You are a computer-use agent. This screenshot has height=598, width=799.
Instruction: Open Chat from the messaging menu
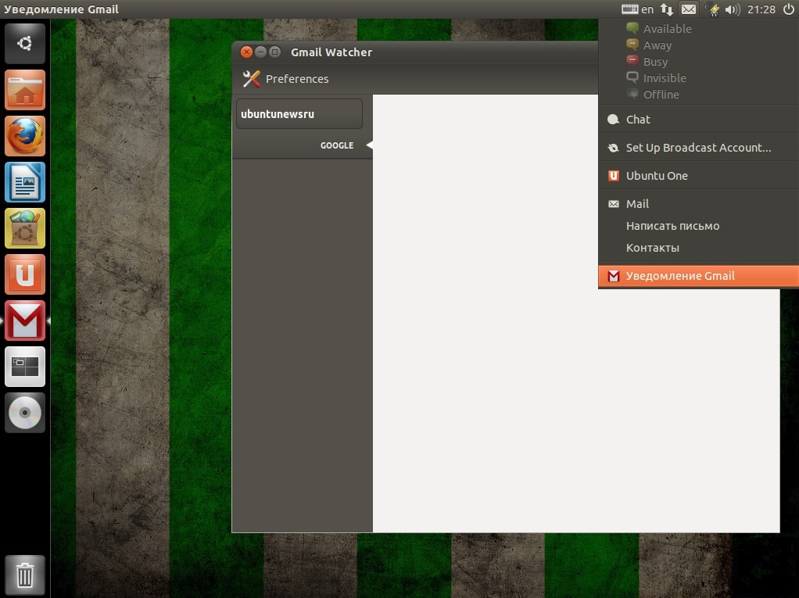(x=699, y=120)
